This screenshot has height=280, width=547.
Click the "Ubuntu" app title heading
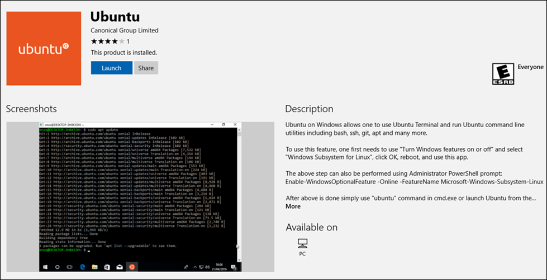(115, 16)
